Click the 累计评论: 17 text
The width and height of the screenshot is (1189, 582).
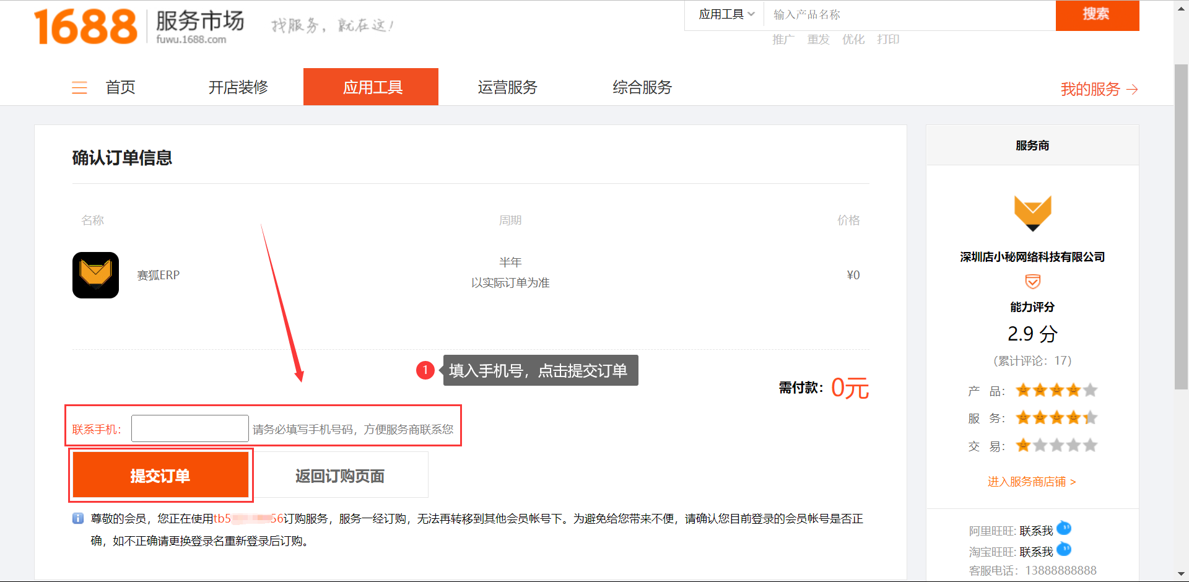coord(1032,361)
